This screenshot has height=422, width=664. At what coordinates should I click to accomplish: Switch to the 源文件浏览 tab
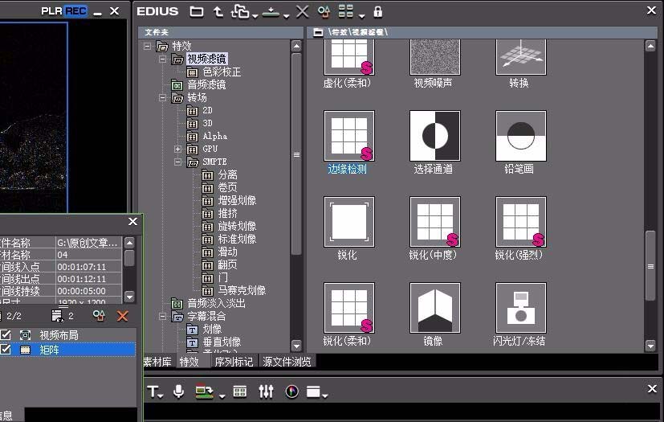click(287, 362)
